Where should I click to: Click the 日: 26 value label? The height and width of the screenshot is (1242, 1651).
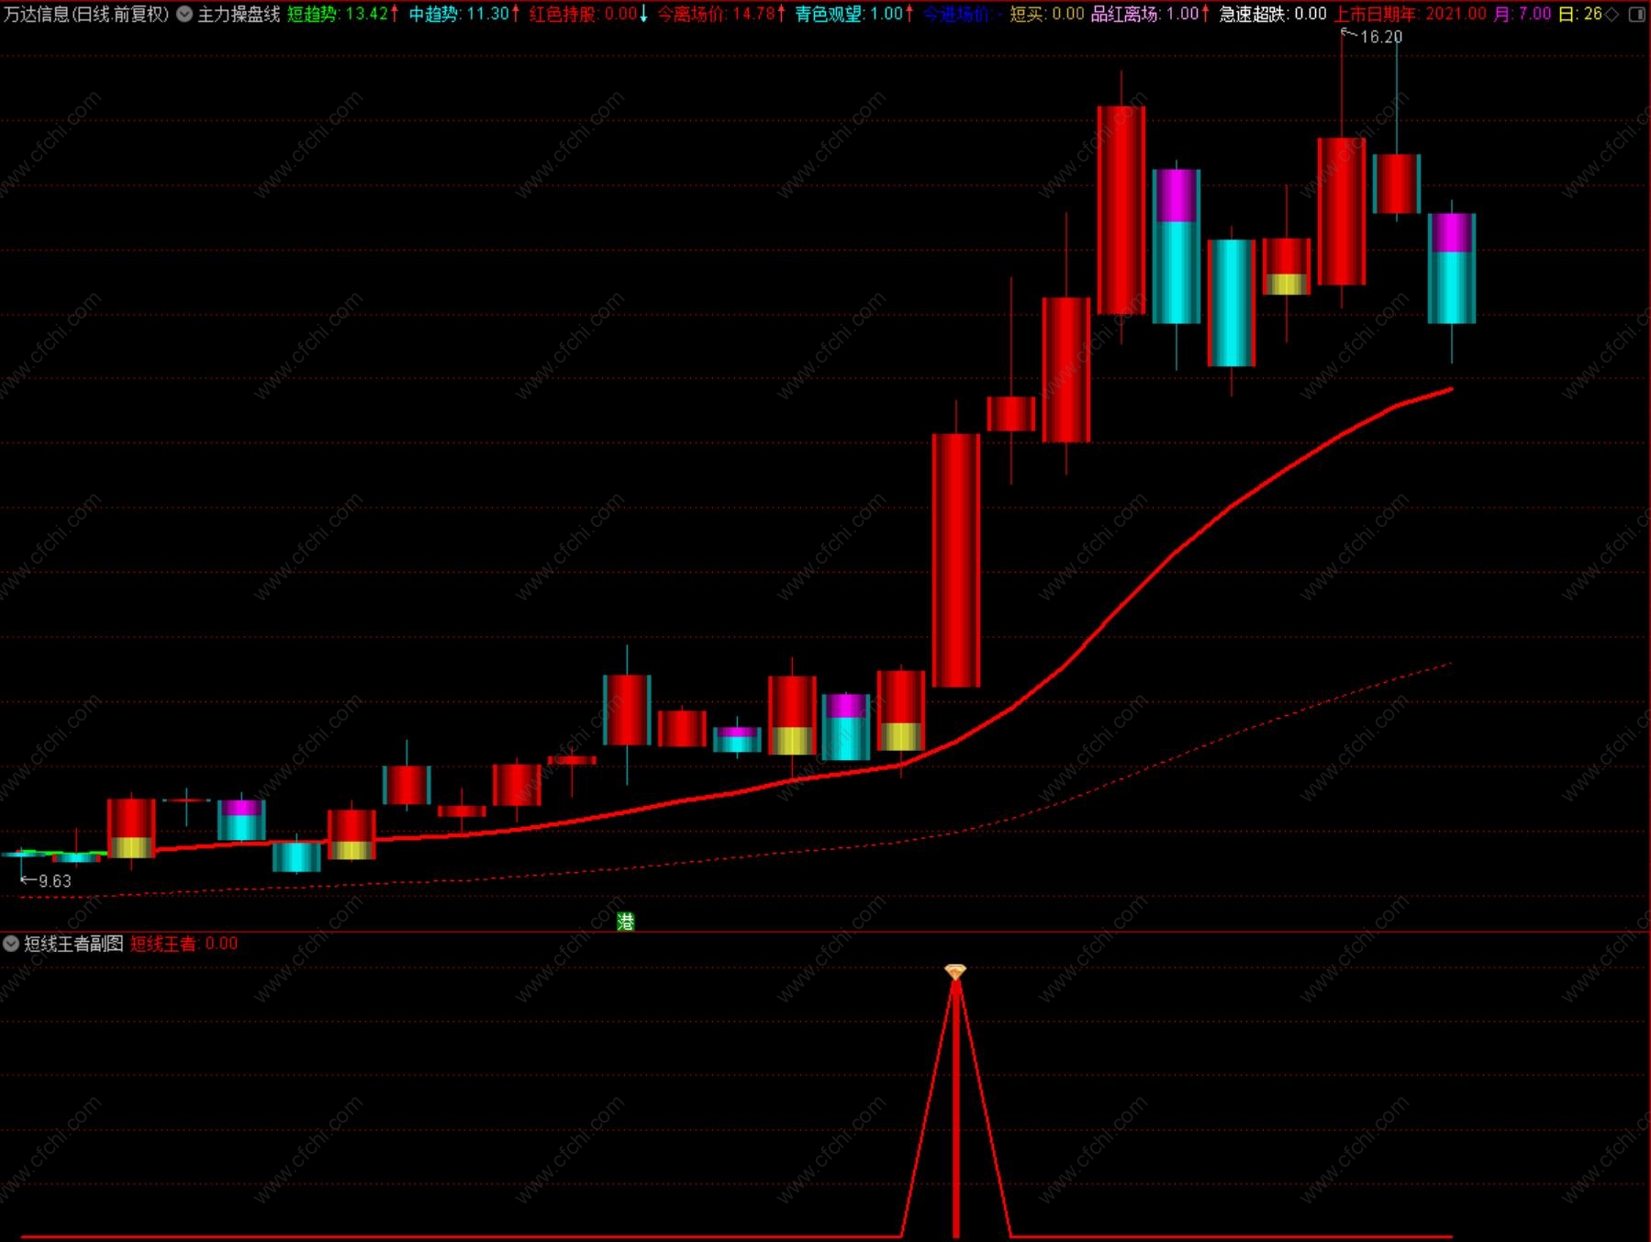[1579, 14]
